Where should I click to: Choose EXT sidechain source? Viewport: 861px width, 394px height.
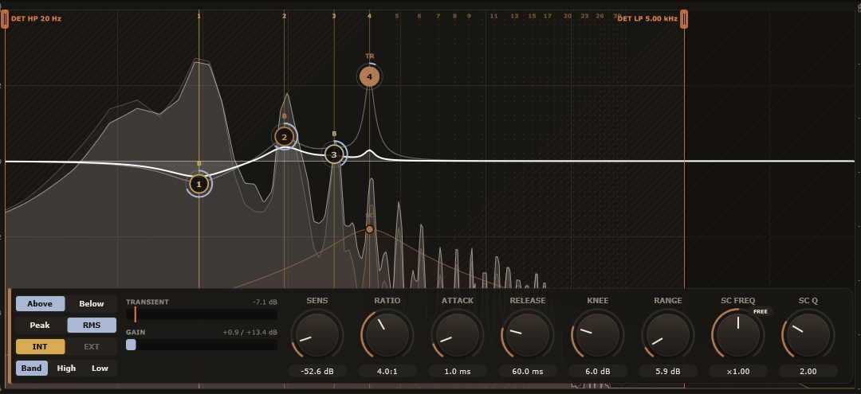pos(92,346)
